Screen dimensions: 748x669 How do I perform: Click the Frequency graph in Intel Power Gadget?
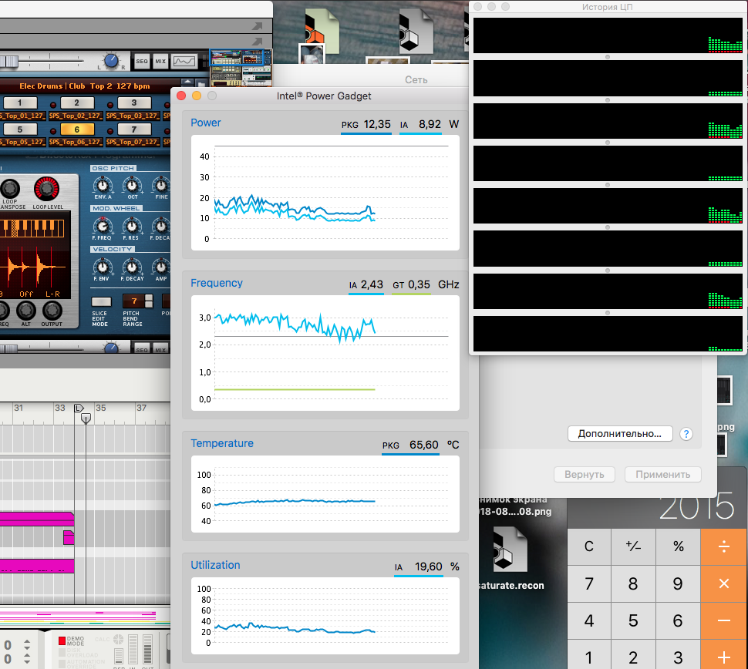(325, 353)
